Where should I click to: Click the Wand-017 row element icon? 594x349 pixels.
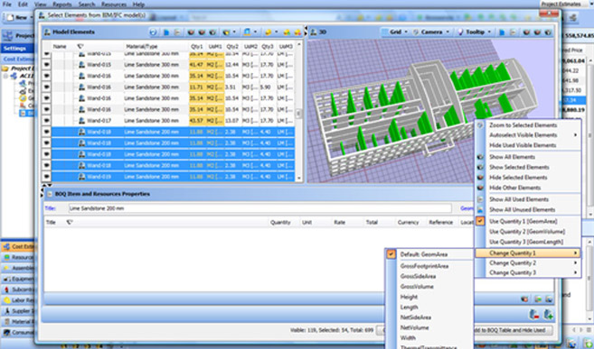coord(81,121)
